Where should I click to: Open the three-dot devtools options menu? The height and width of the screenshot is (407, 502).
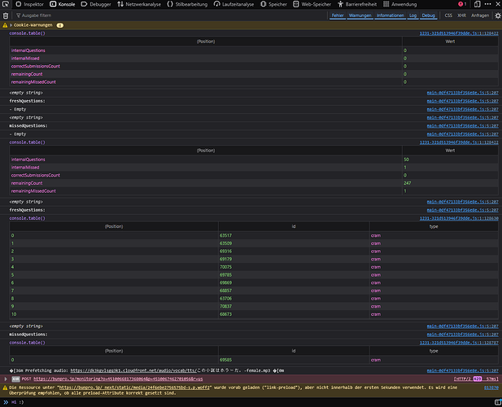[x=487, y=4]
